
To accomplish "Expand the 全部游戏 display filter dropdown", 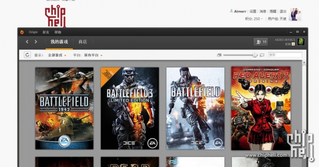I will tap(57, 55).
